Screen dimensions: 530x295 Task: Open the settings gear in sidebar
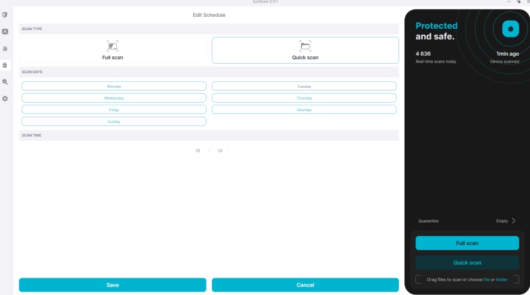click(x=5, y=99)
